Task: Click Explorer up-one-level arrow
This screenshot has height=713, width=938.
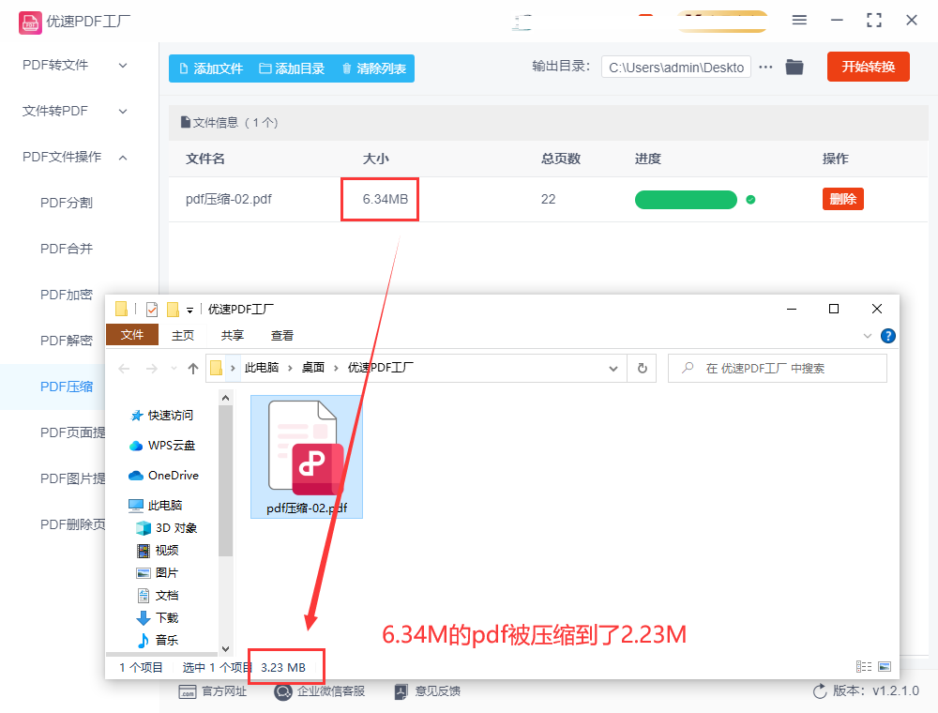Action: click(192, 369)
